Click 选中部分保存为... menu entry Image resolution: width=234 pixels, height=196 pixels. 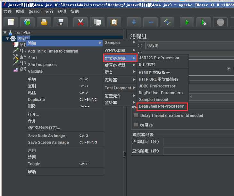click(64, 128)
